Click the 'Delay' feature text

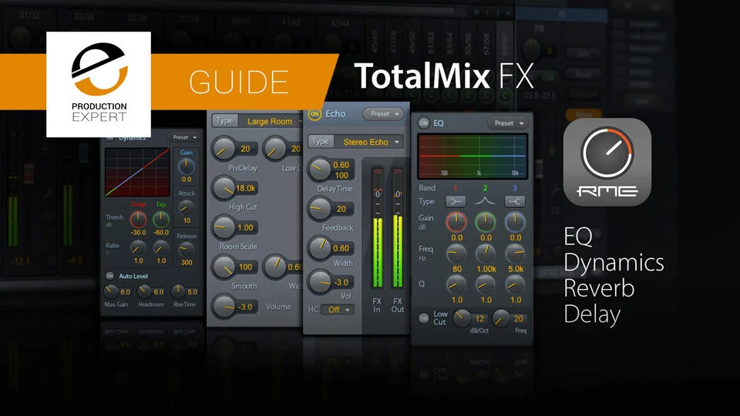pos(592,314)
